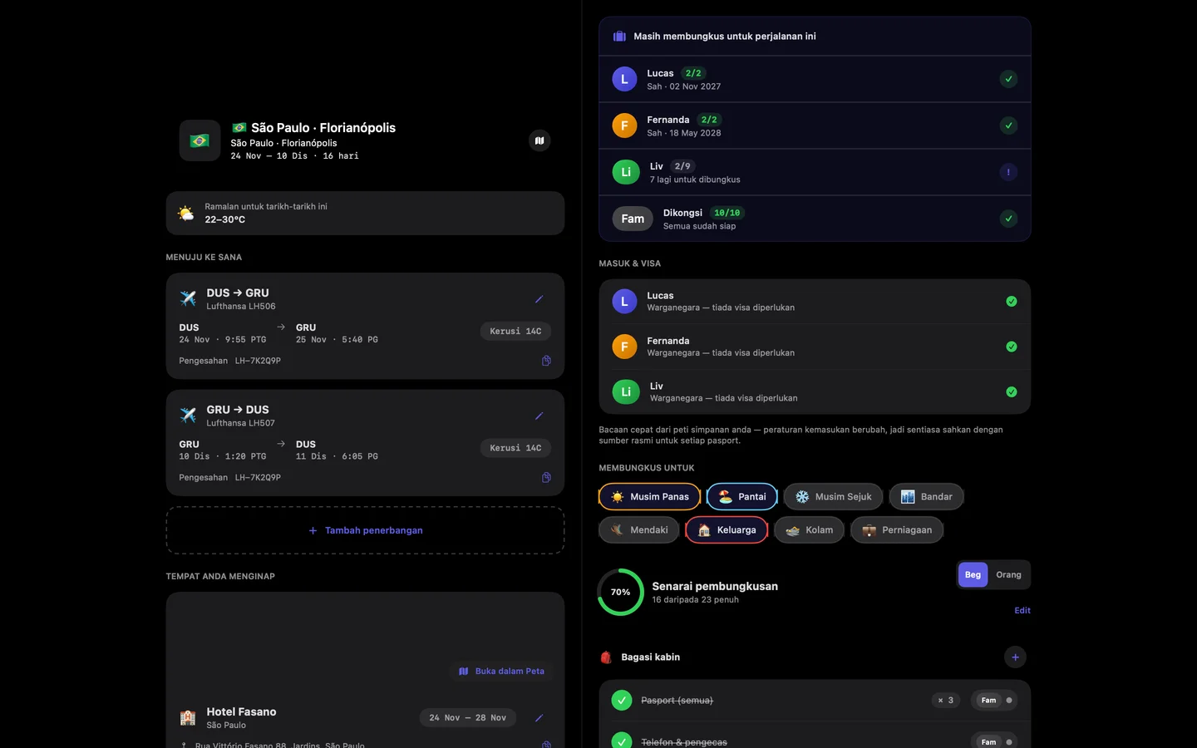Viewport: 1197px width, 748px height.
Task: Toggle the Keluarga packing chip
Action: (x=727, y=530)
